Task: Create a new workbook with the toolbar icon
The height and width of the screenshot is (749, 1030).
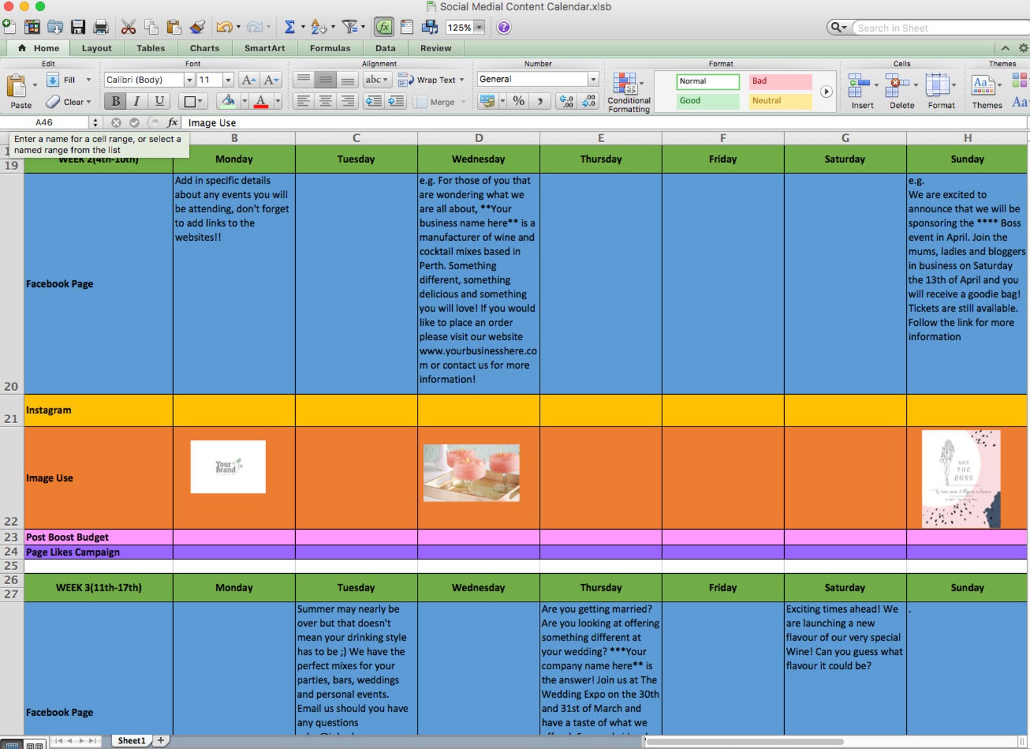Action: [x=8, y=27]
